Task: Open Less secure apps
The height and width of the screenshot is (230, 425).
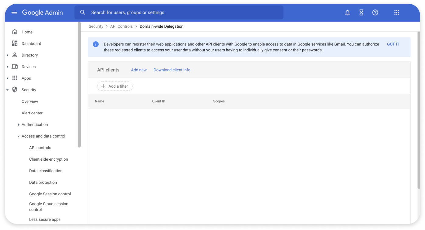Action: tap(45, 219)
